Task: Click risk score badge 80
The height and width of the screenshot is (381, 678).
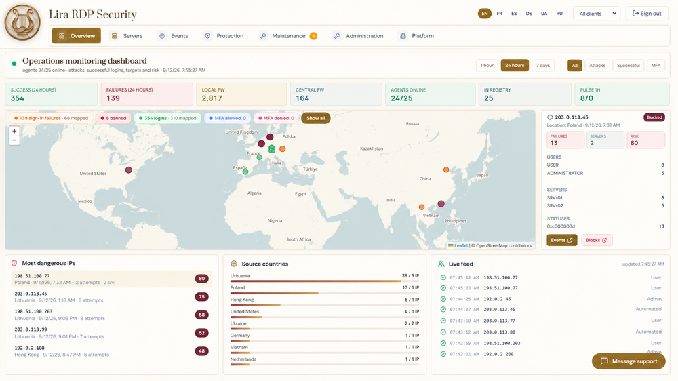Action: click(201, 279)
